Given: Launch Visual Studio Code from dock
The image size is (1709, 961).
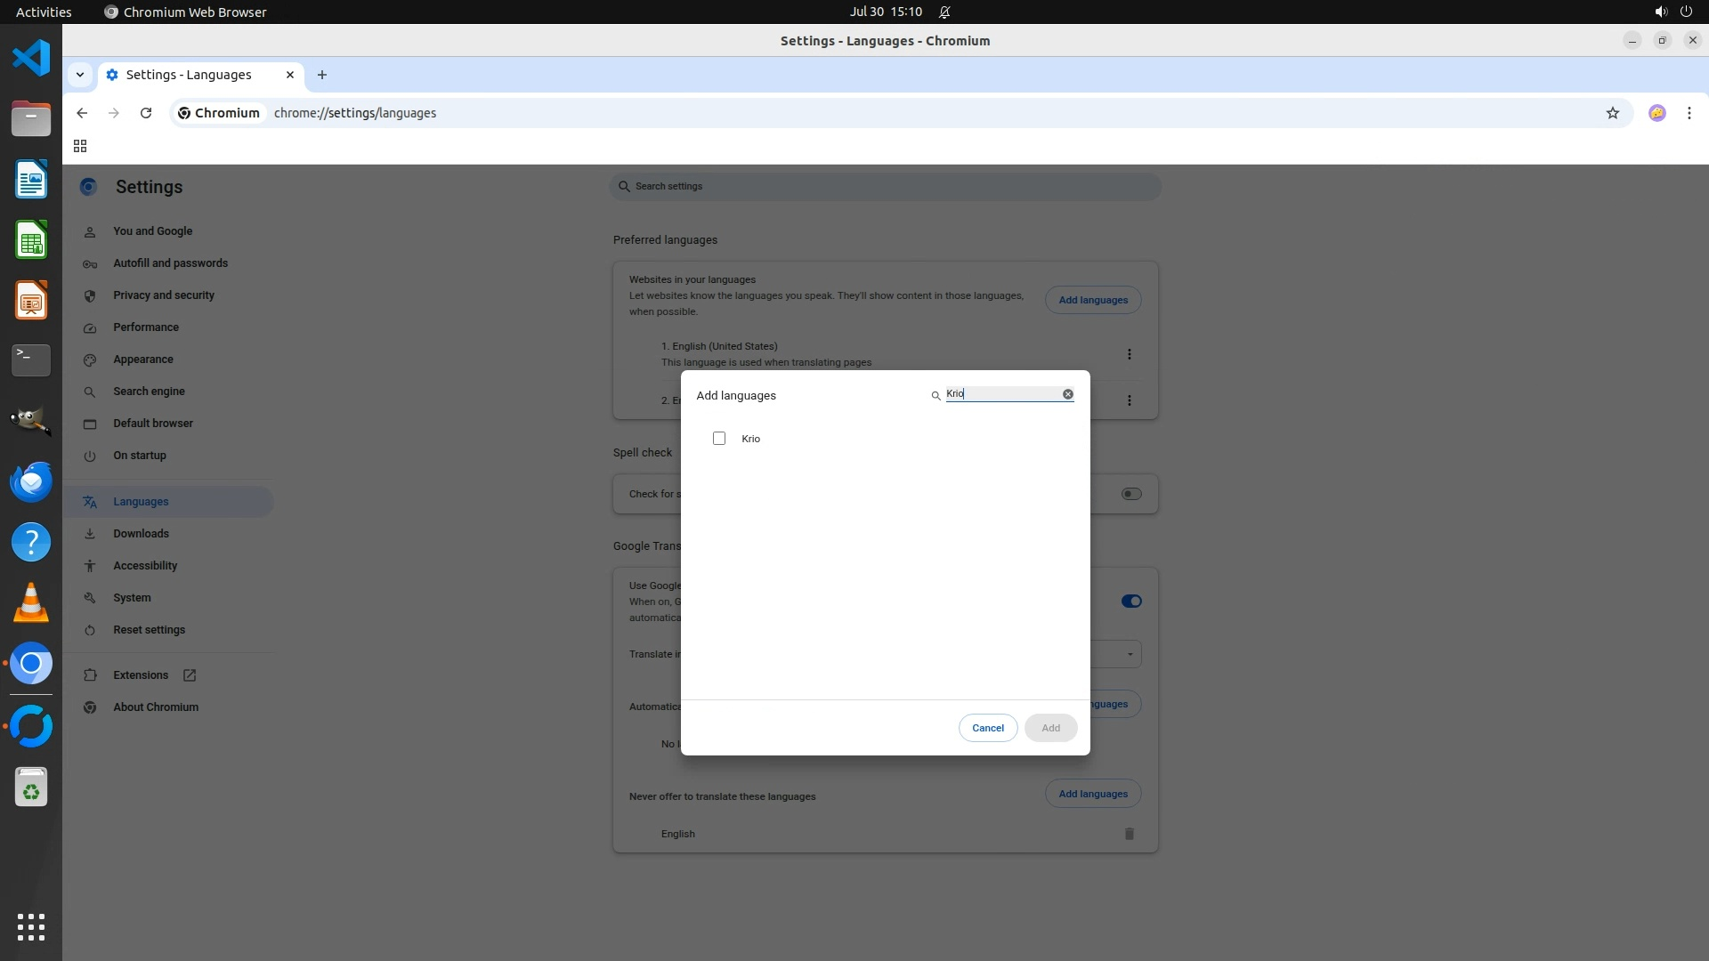Looking at the screenshot, I should (x=31, y=58).
